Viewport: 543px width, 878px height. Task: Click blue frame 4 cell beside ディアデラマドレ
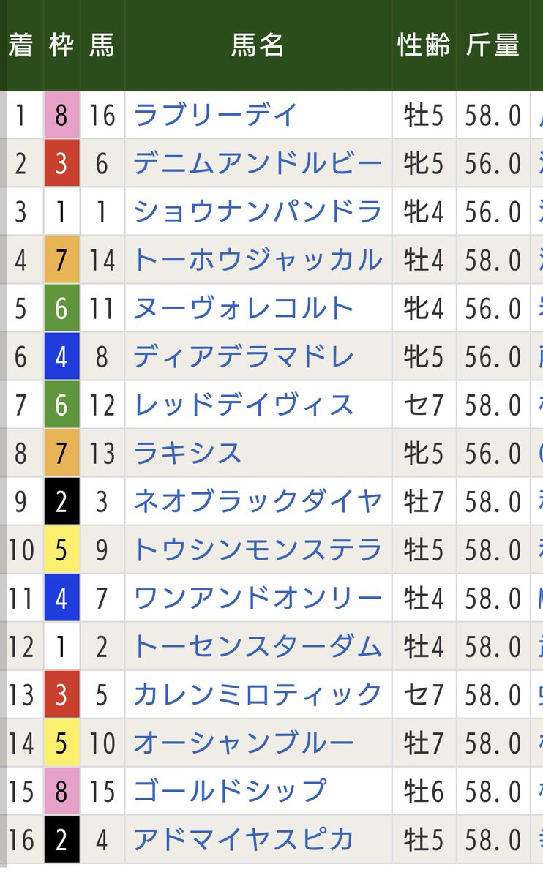(x=61, y=357)
